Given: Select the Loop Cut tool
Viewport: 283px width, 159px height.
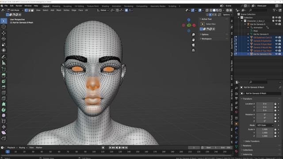Looking at the screenshot, I should [4, 93].
